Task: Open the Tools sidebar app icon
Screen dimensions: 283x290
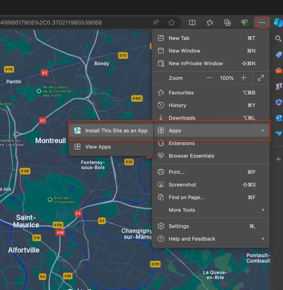Action: [278, 71]
